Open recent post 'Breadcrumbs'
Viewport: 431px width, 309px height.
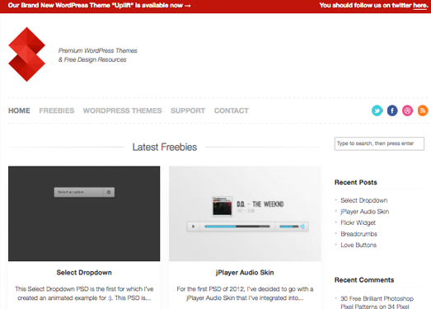[x=358, y=234]
